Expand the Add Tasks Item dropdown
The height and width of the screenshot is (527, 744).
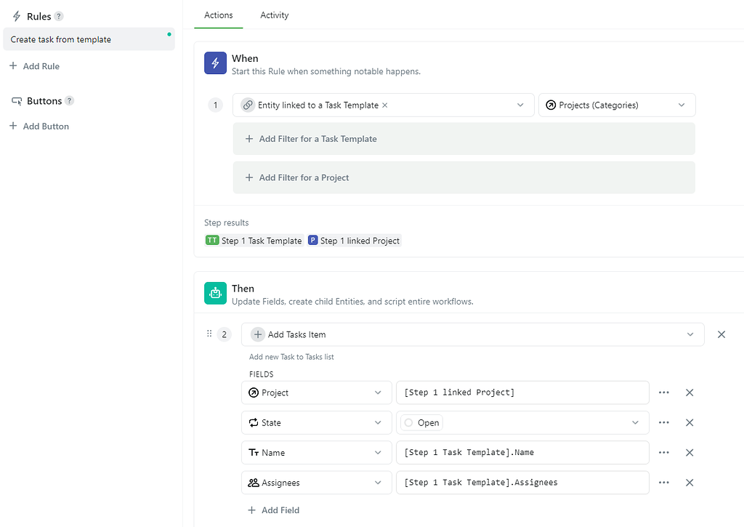pyautogui.click(x=690, y=334)
